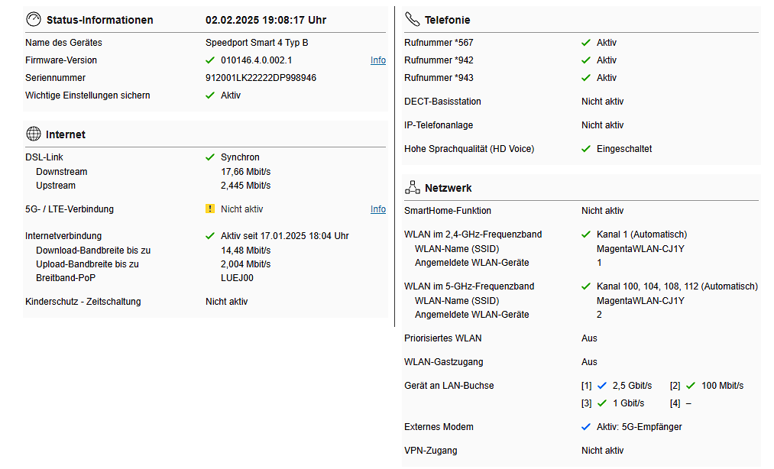Click the Status-Informationen gauge icon
The image size is (774, 469).
34,19
